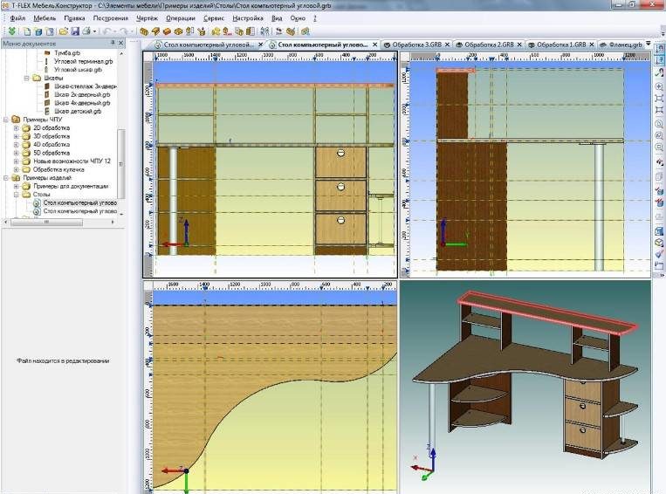This screenshot has width=666, height=494.
Task: Close the Обработка 1.GRB tab
Action: coord(592,45)
